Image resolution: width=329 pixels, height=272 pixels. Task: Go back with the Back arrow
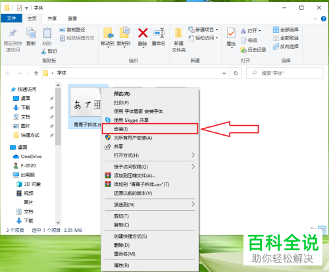click(8, 73)
